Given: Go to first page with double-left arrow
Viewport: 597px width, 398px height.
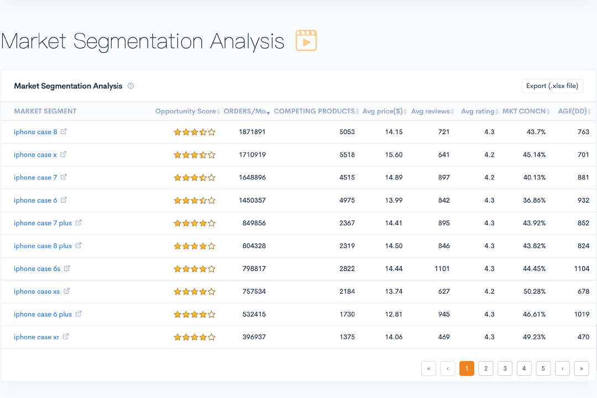Looking at the screenshot, I should (429, 368).
